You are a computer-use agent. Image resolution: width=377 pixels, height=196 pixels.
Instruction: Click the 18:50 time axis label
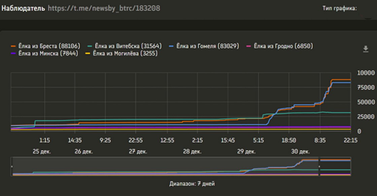coord(288,140)
